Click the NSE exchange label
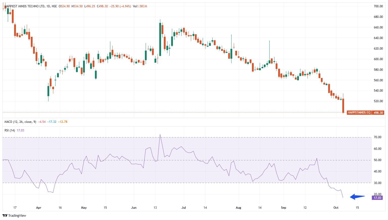 click(x=54, y=6)
